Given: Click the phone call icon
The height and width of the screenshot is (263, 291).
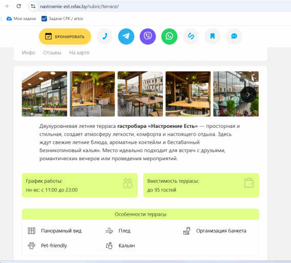Looking at the screenshot, I should click(105, 36).
